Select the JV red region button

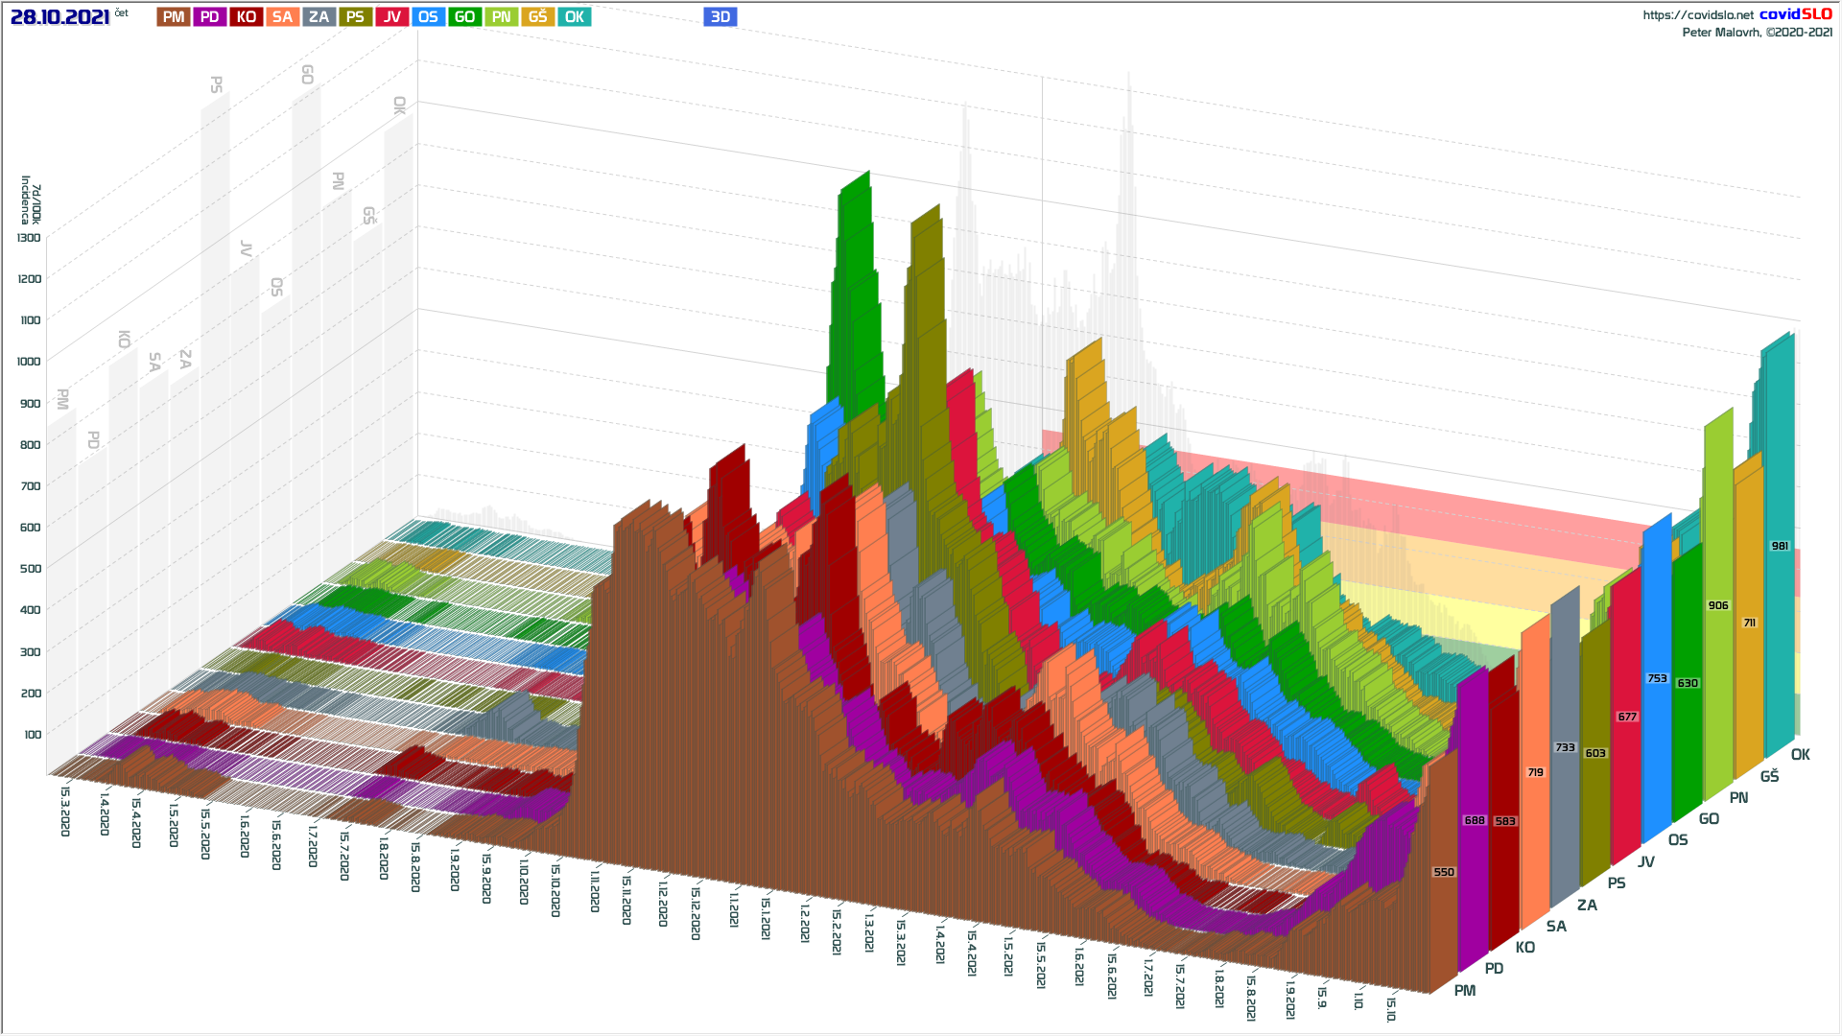tap(391, 17)
